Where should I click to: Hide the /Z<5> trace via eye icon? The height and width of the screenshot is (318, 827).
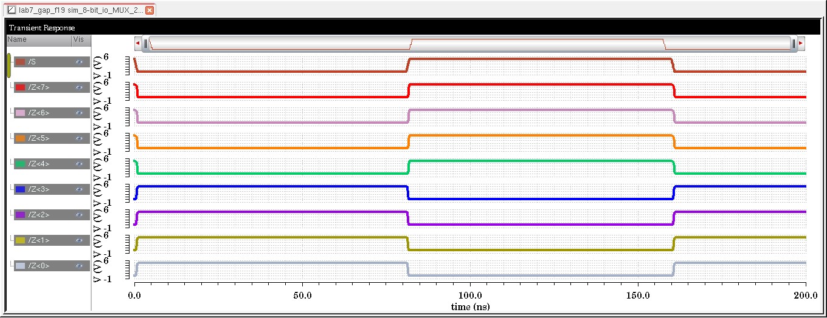79,138
